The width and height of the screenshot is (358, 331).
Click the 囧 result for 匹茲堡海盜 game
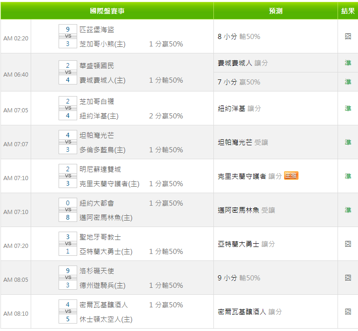[x=348, y=37]
